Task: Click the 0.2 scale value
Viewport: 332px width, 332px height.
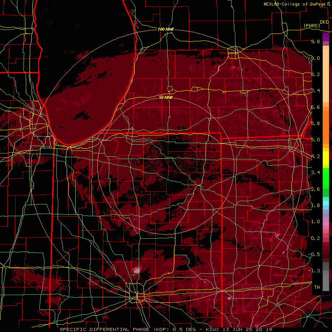Action: click(315, 238)
